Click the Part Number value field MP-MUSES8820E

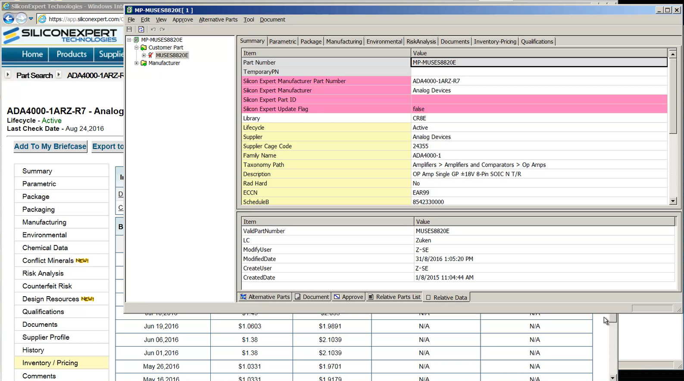coord(539,62)
